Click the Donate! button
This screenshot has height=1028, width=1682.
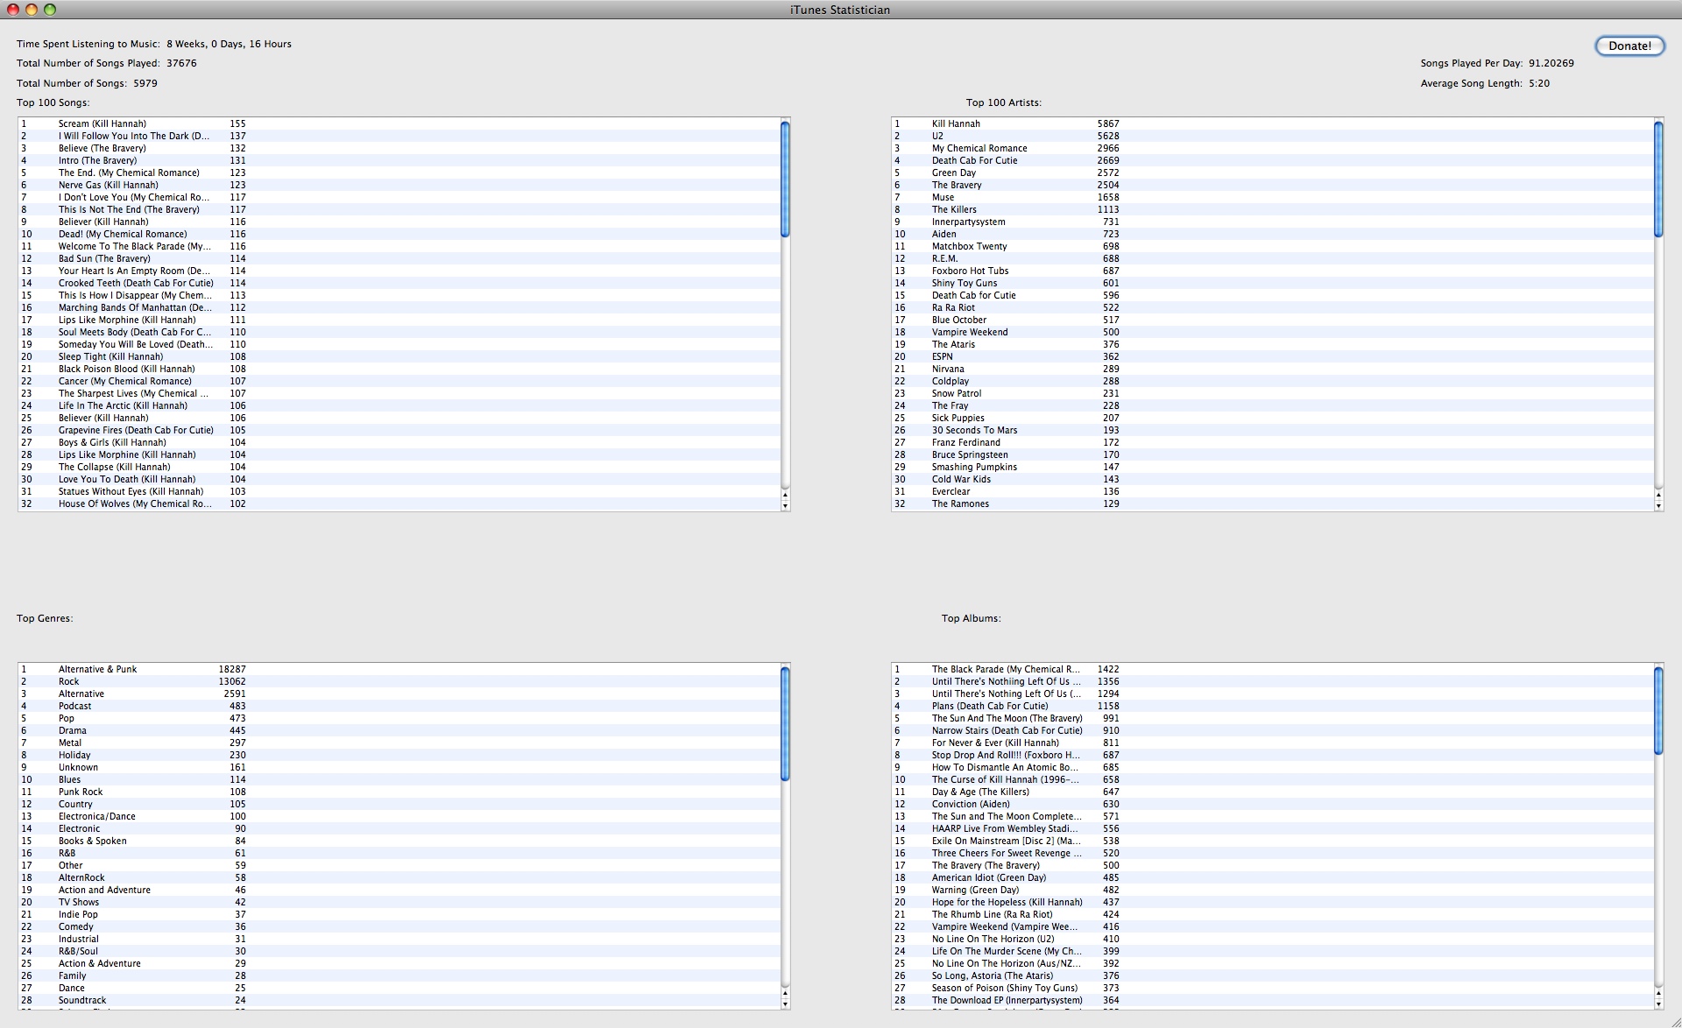(x=1629, y=46)
